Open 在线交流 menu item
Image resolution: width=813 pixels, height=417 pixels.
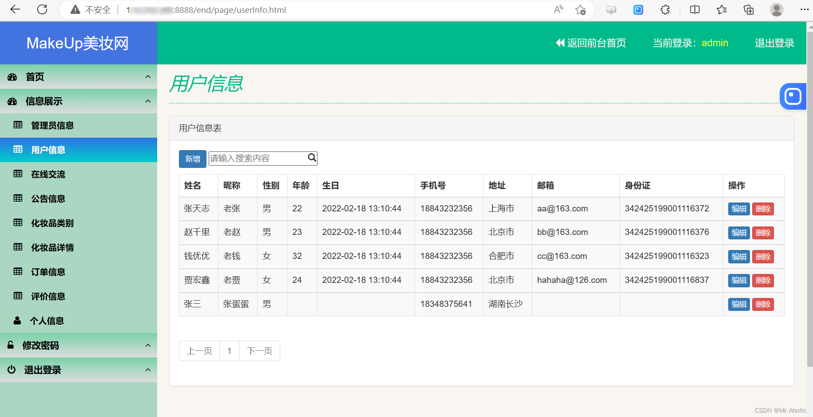79,174
